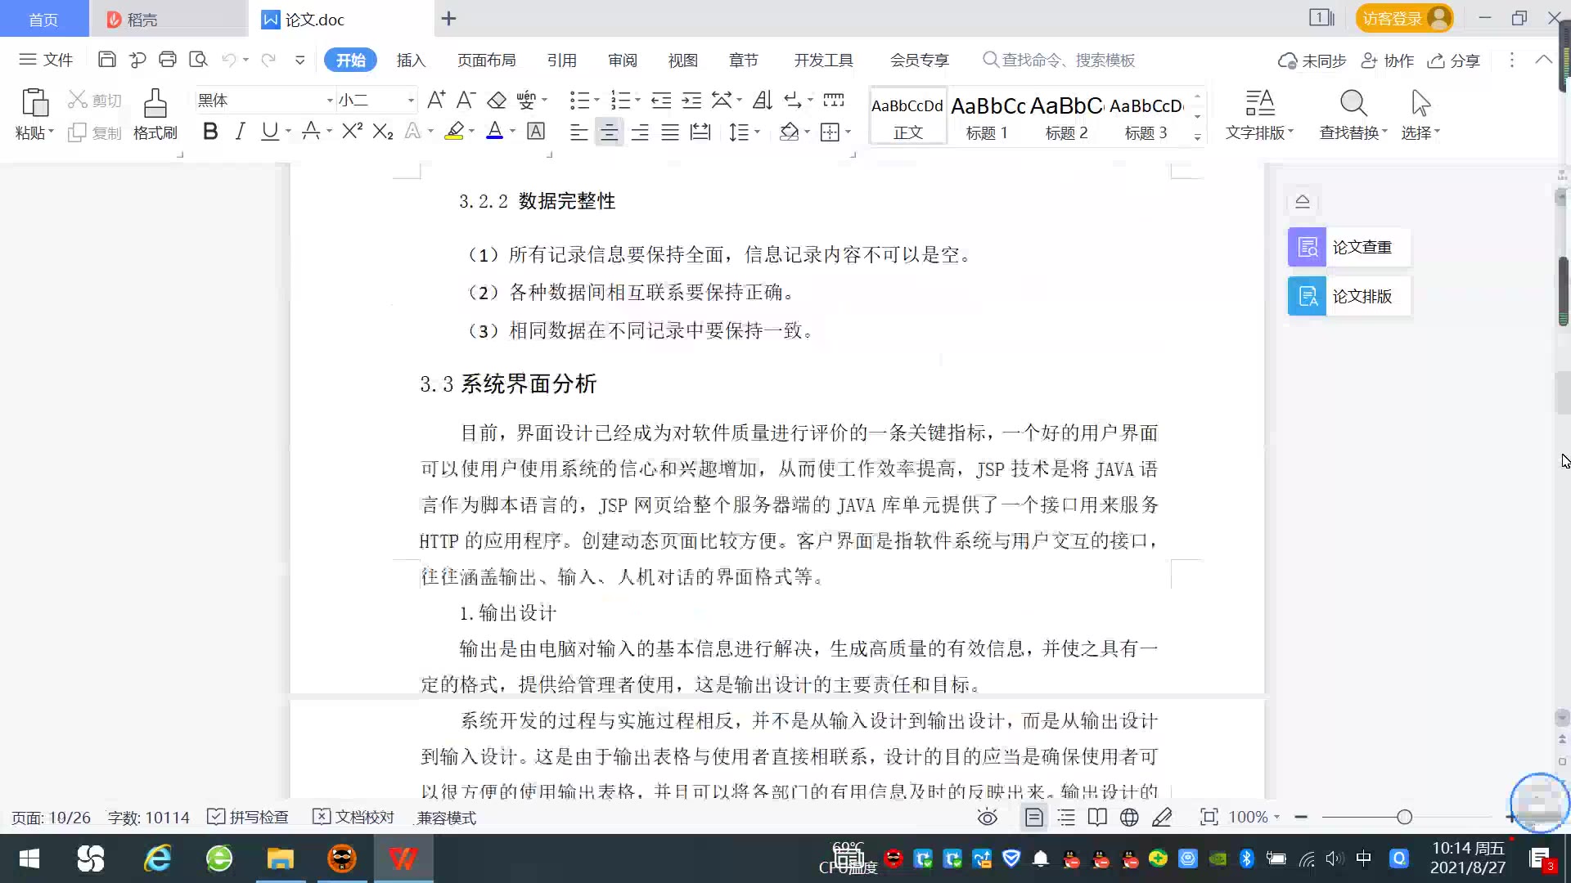The width and height of the screenshot is (1571, 883).
Task: Apply bold formatting with B icon
Action: pos(210,132)
